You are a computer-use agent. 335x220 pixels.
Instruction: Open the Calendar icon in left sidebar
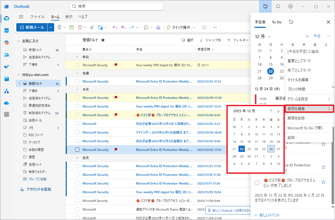[7, 30]
